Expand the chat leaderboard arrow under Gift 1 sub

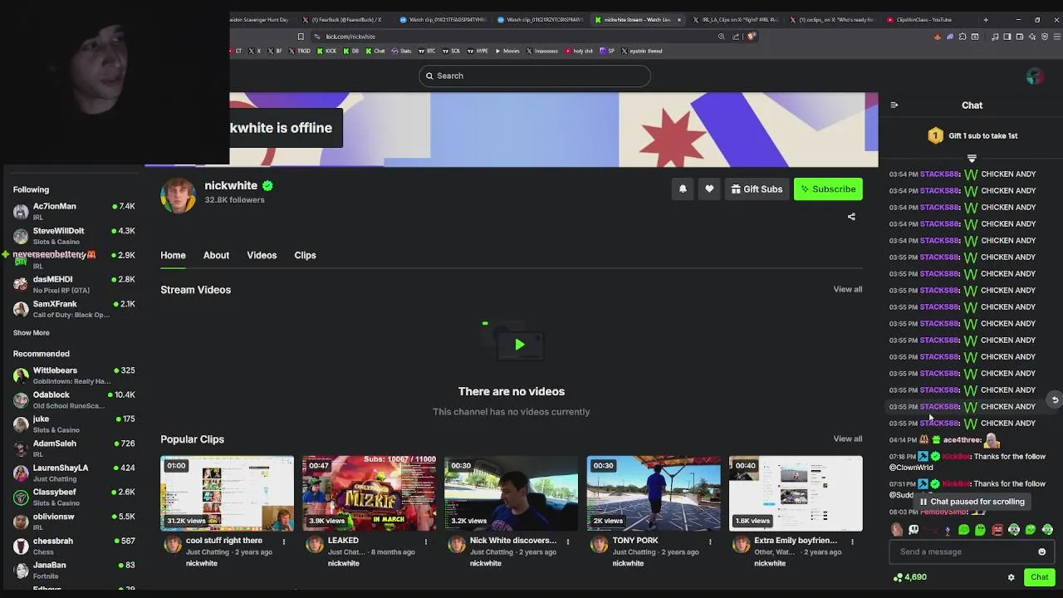tap(972, 158)
